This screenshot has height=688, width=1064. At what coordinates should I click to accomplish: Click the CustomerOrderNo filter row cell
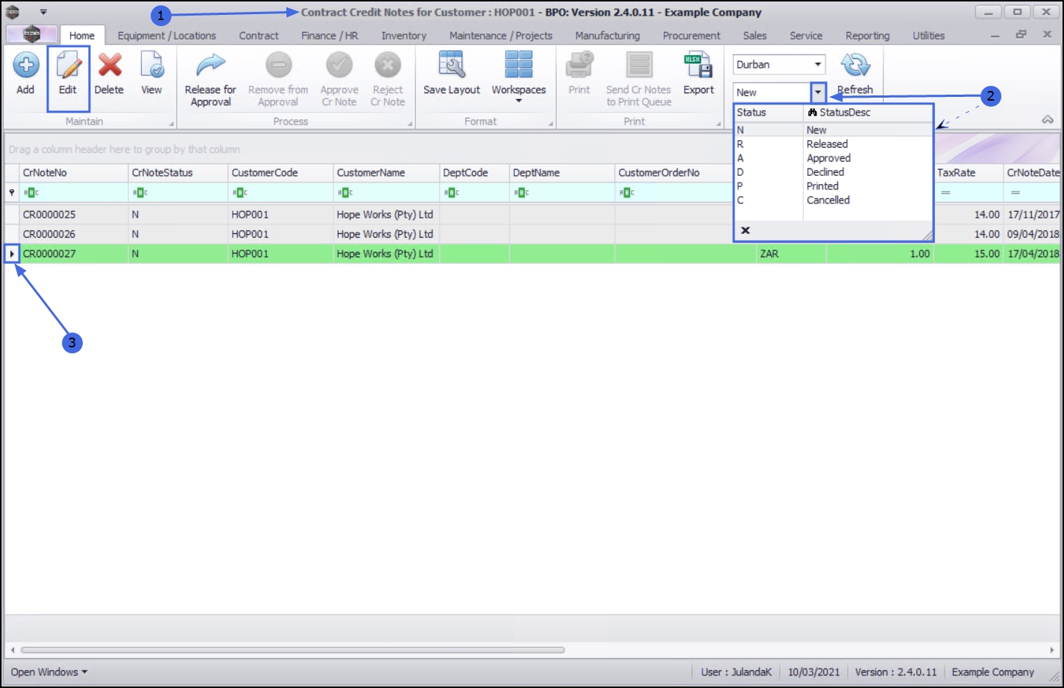[x=674, y=192]
